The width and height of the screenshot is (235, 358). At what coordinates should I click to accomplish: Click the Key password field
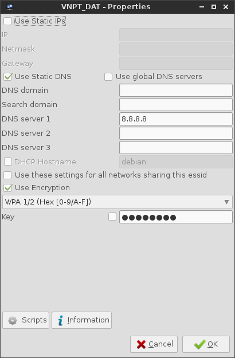click(x=176, y=217)
